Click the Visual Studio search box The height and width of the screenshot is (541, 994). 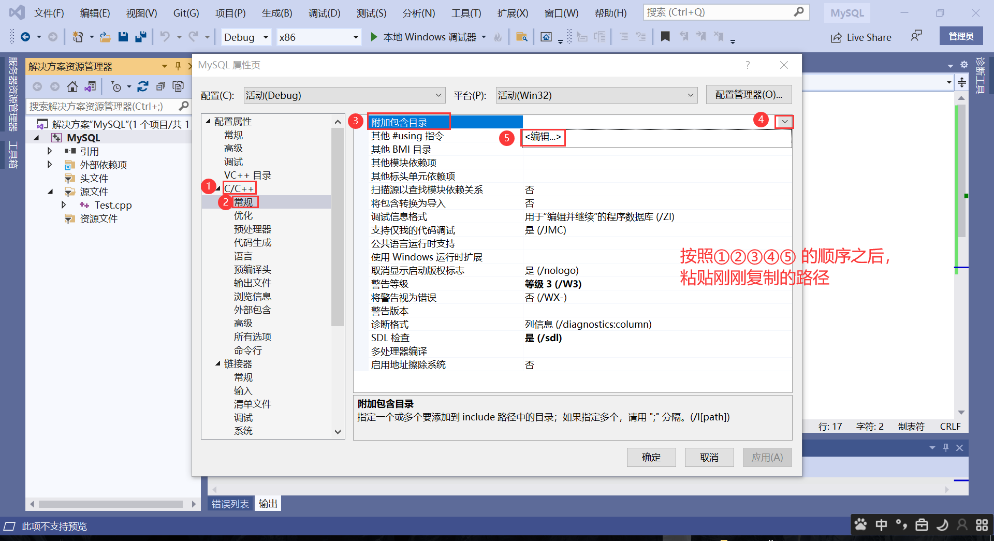point(726,12)
